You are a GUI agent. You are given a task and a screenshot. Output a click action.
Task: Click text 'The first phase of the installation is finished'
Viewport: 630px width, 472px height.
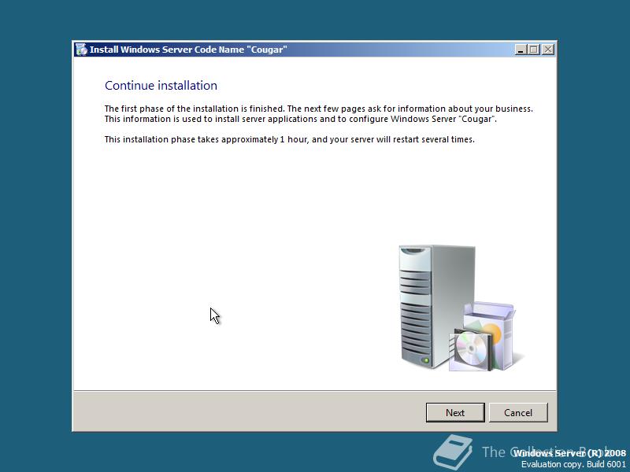click(194, 109)
